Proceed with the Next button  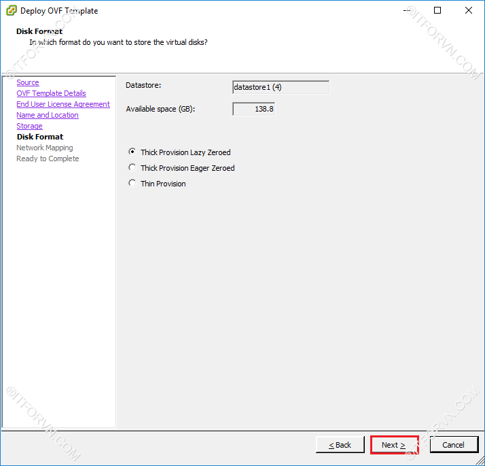click(x=394, y=445)
